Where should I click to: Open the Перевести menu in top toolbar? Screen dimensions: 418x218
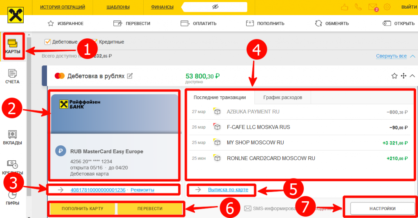click(x=132, y=23)
